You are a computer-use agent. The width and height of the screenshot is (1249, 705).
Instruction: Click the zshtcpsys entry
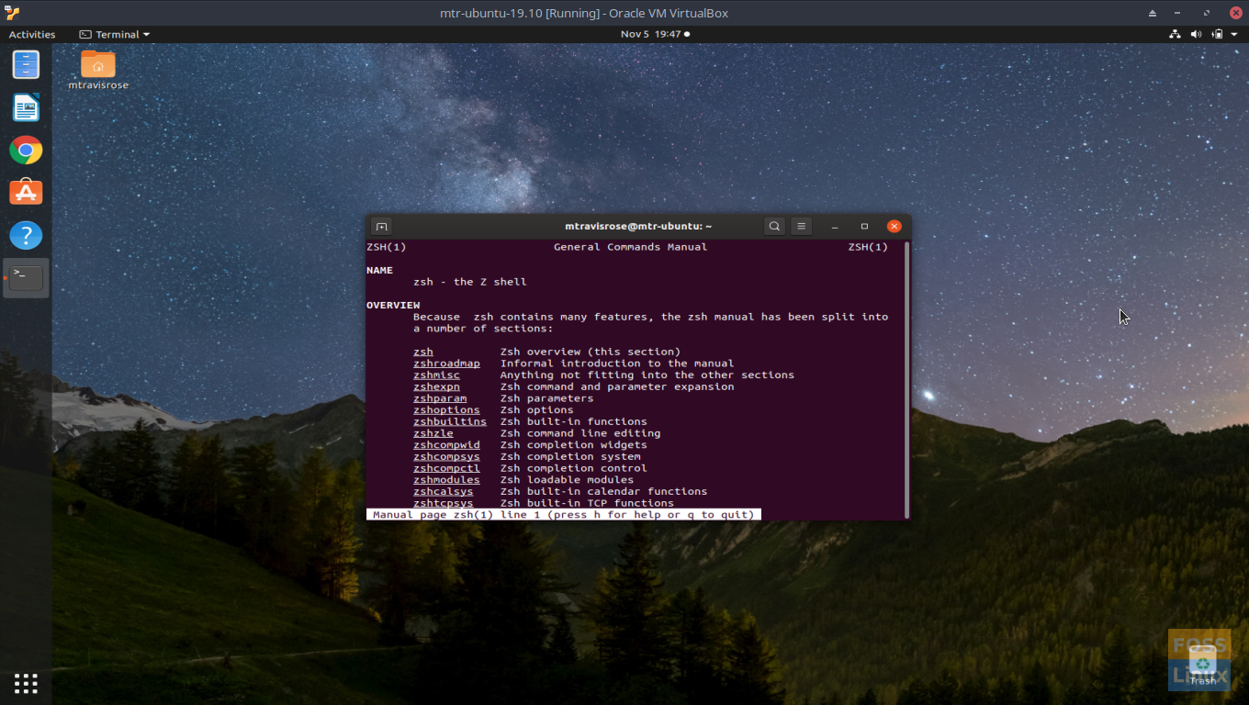coord(444,503)
